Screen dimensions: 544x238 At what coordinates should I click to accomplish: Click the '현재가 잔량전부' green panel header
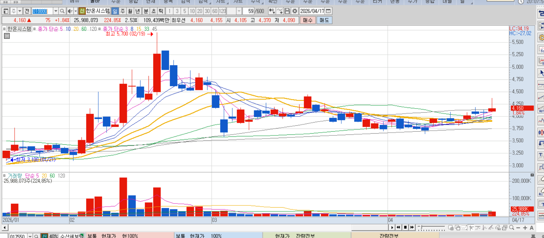tap(307, 236)
